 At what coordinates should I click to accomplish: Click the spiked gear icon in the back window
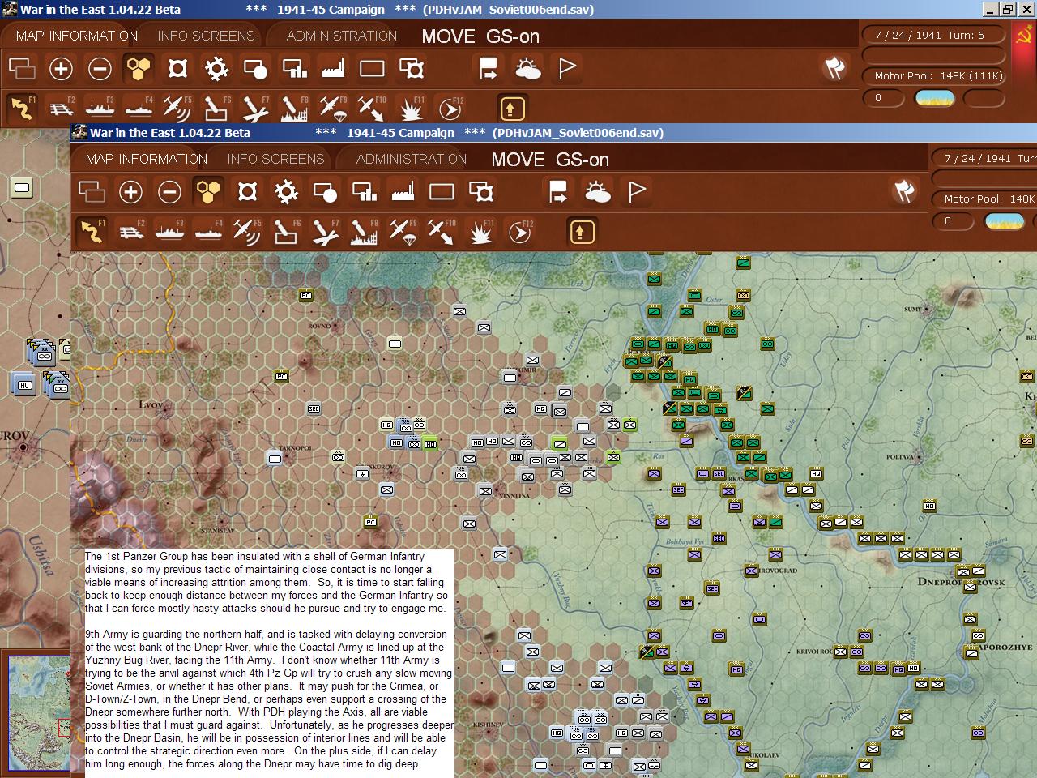216,69
